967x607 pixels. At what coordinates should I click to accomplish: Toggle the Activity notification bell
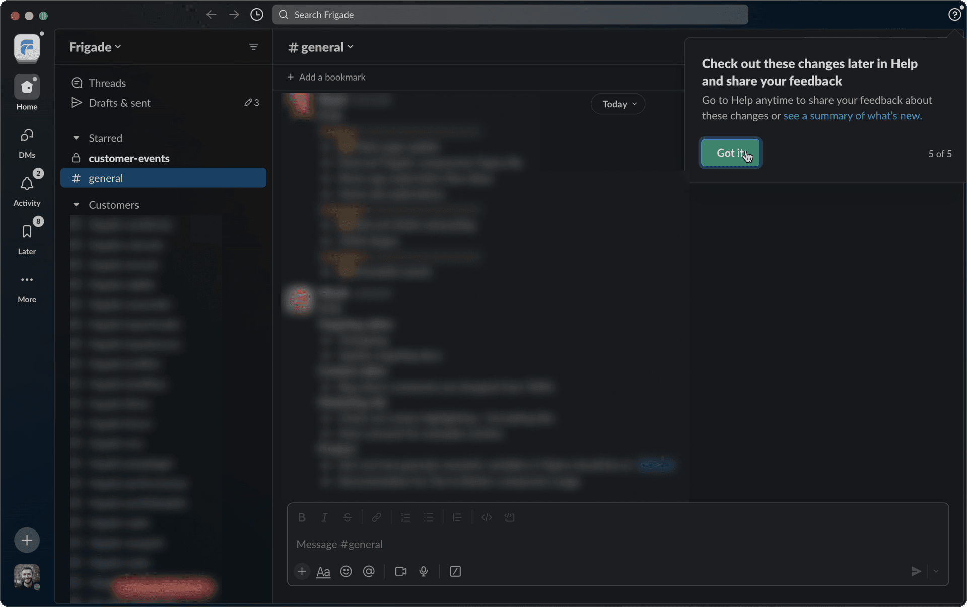pyautogui.click(x=26, y=183)
